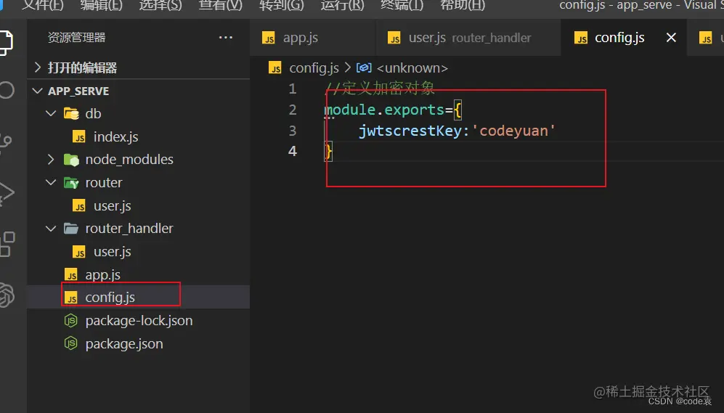
Task: Collapse the db folder chevron
Action: tap(51, 113)
